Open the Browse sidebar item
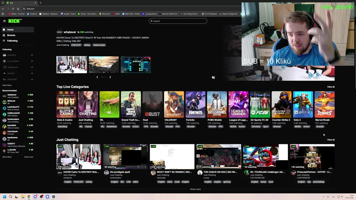 pos(17,35)
